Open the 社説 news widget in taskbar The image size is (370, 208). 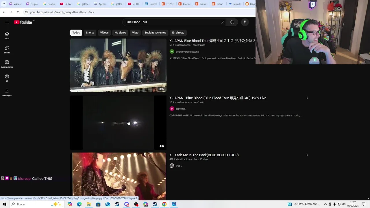coord(304,204)
